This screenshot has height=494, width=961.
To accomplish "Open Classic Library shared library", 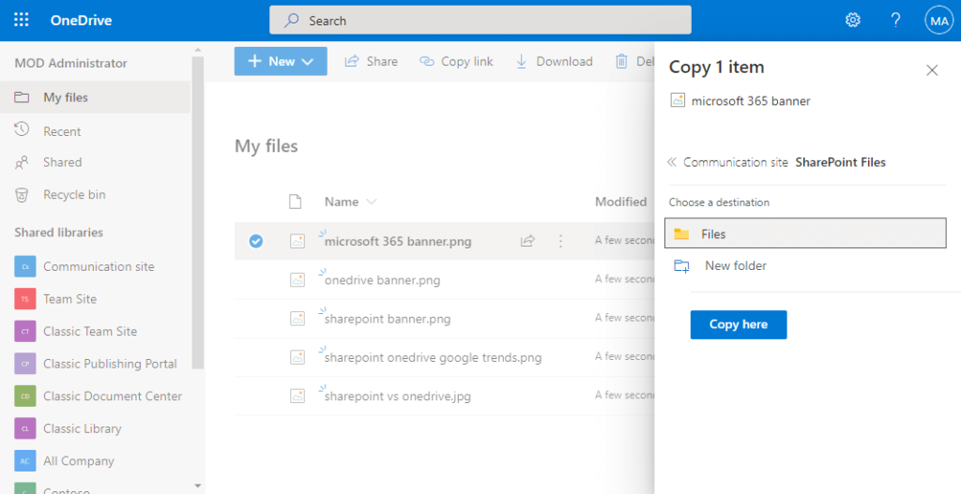I will click(x=83, y=429).
